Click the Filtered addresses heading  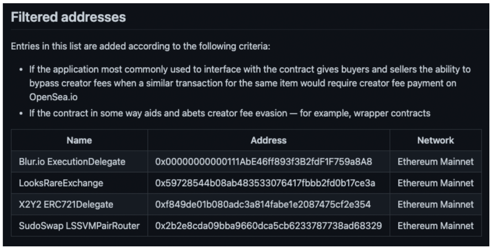click(68, 17)
